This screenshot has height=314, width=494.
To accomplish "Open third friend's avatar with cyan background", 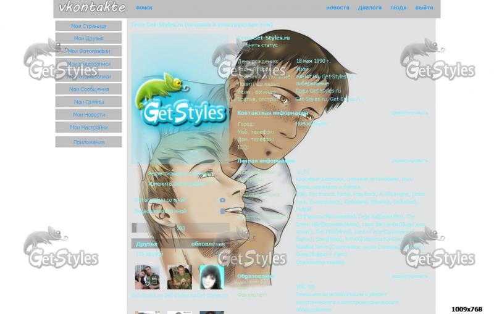I will coord(211,278).
